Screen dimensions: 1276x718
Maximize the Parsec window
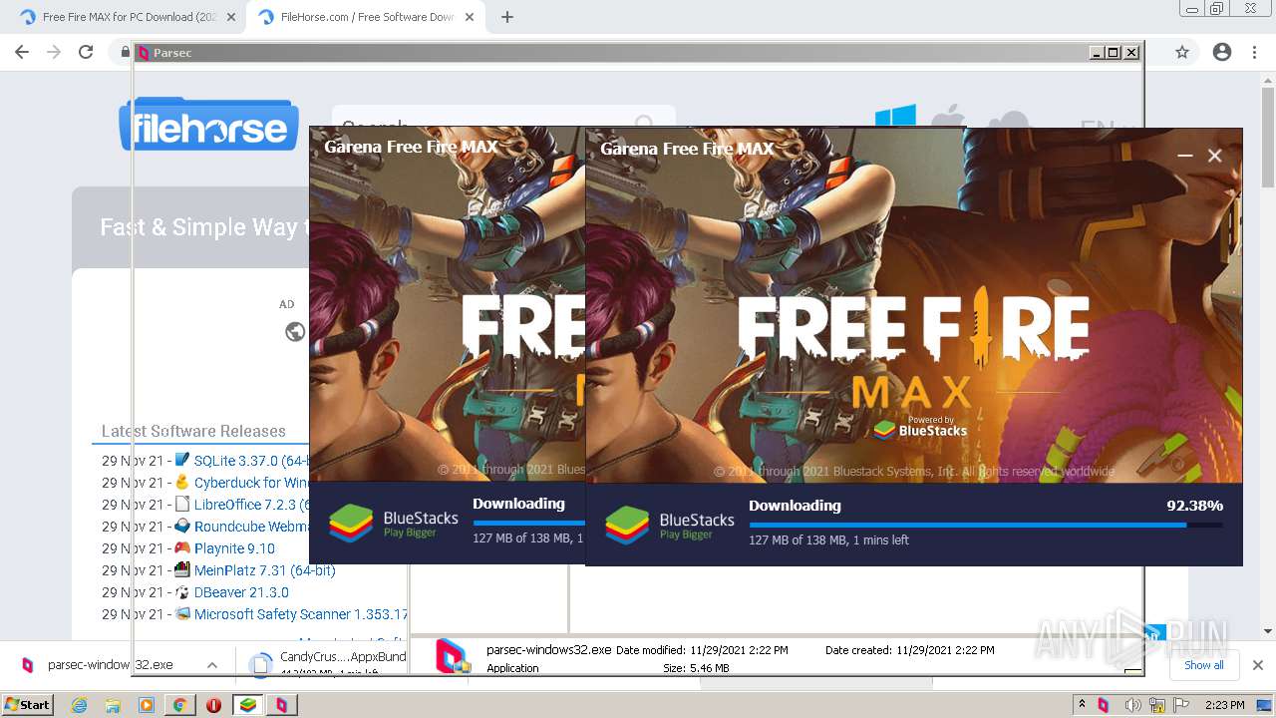click(x=1115, y=53)
